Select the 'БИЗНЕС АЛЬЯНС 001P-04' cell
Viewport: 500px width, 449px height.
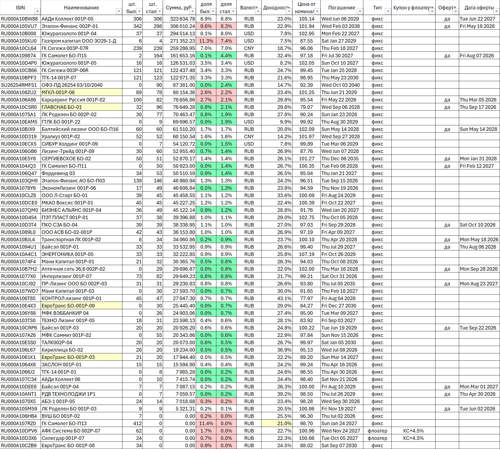[x=82, y=210]
